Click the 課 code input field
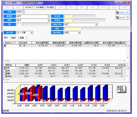The height and width of the screenshot is (117, 137). [19, 24]
